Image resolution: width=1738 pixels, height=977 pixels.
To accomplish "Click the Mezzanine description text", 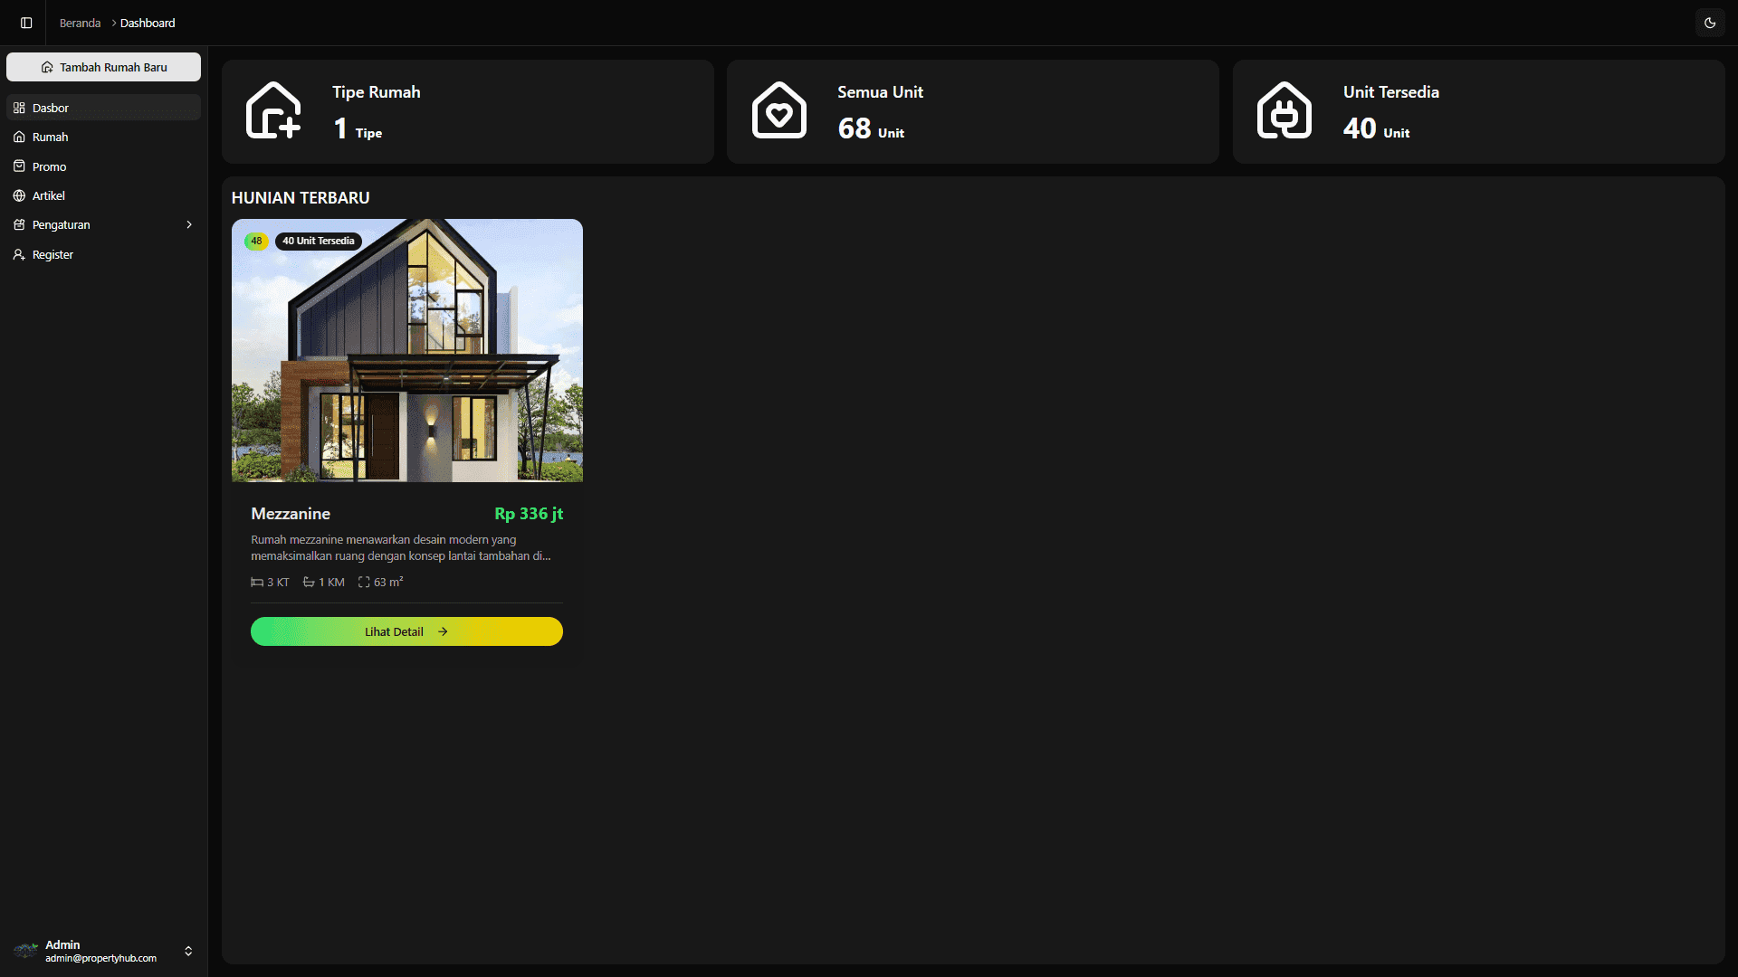I will tap(401, 547).
